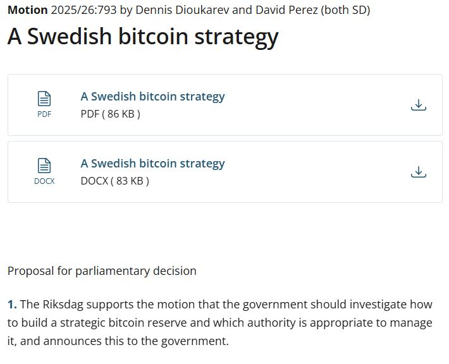Click the small 'DOCX' label under the file icon

point(44,181)
